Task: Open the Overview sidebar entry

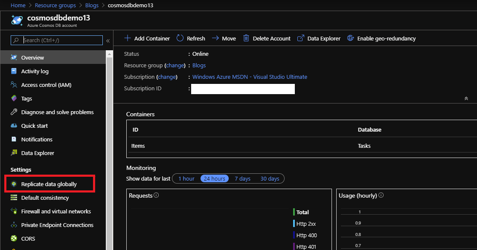Action: (32, 57)
